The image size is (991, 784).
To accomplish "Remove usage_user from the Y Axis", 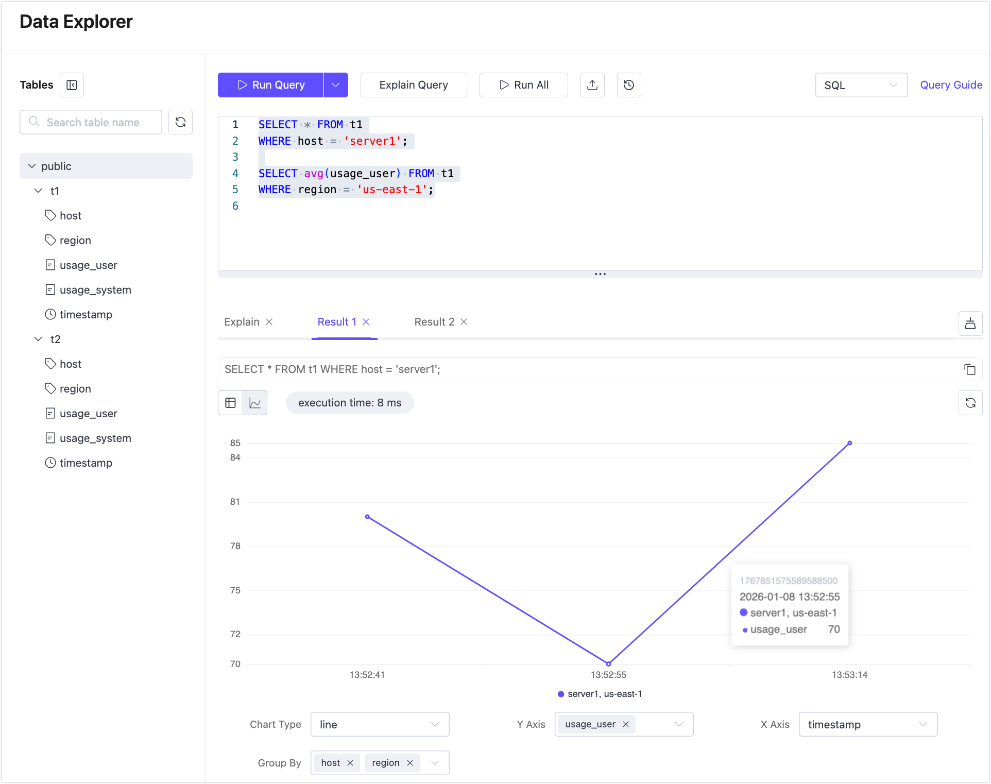I will pos(626,724).
